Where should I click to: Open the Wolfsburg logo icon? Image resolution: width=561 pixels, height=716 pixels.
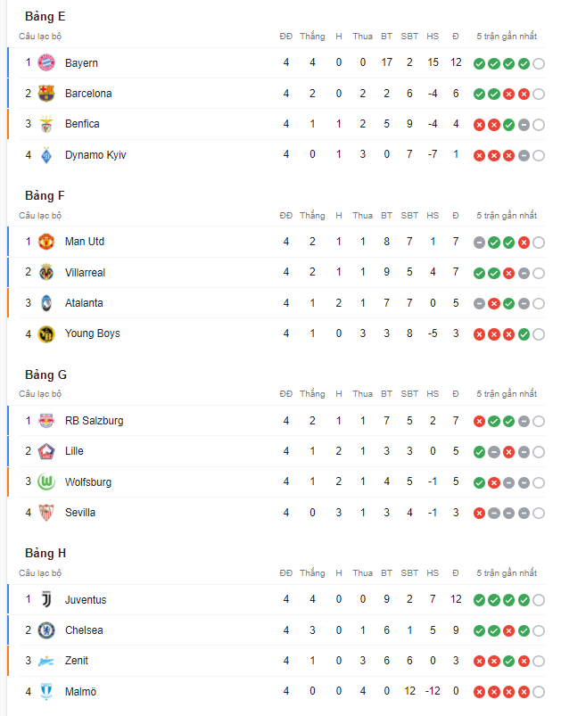(x=46, y=481)
